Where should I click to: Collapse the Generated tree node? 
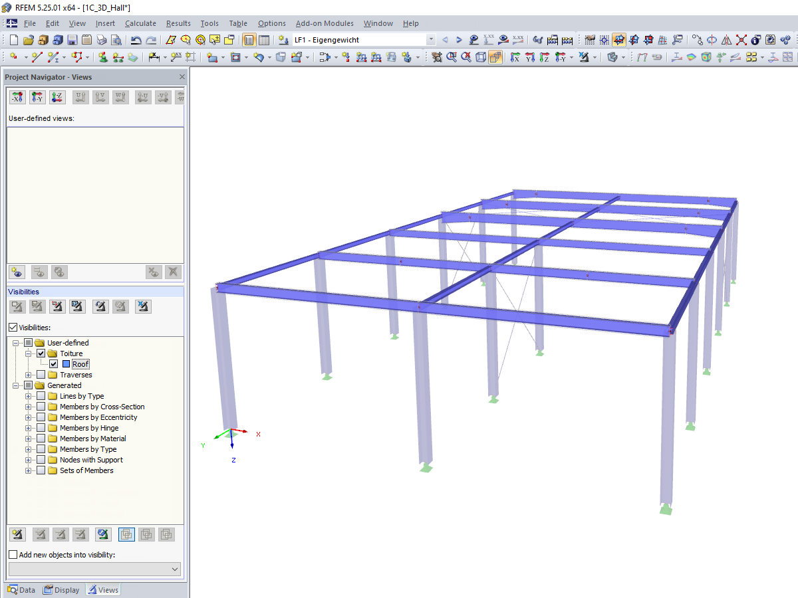16,385
